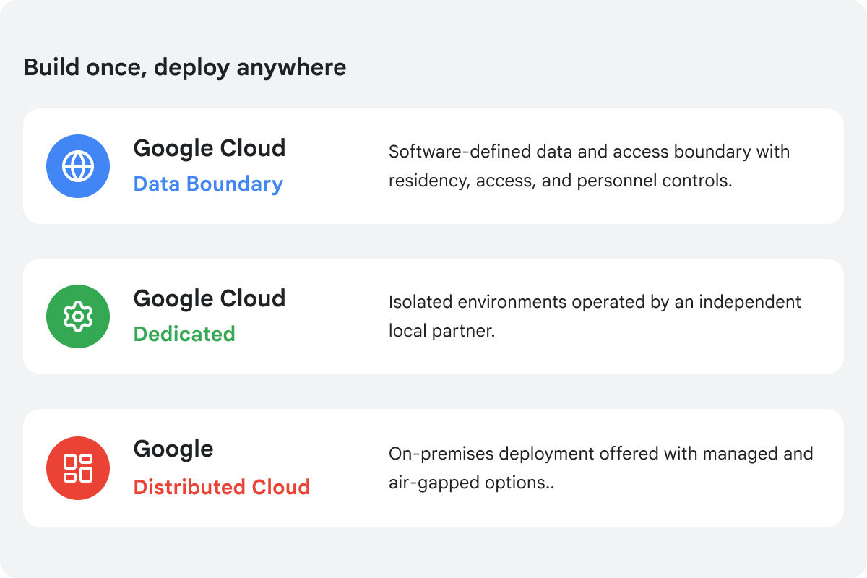Open the Dedicated link
Screen dimensions: 867x578
pyautogui.click(x=184, y=334)
